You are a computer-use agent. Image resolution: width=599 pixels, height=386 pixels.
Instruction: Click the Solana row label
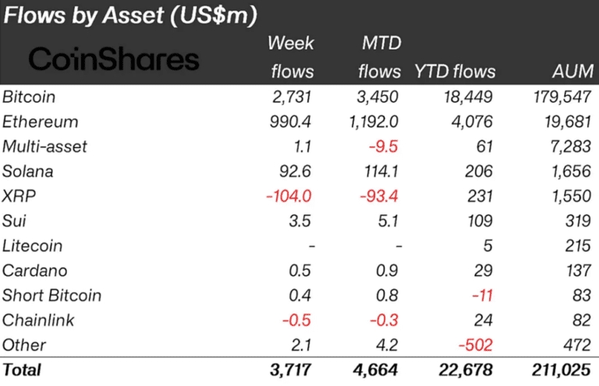[x=28, y=172]
